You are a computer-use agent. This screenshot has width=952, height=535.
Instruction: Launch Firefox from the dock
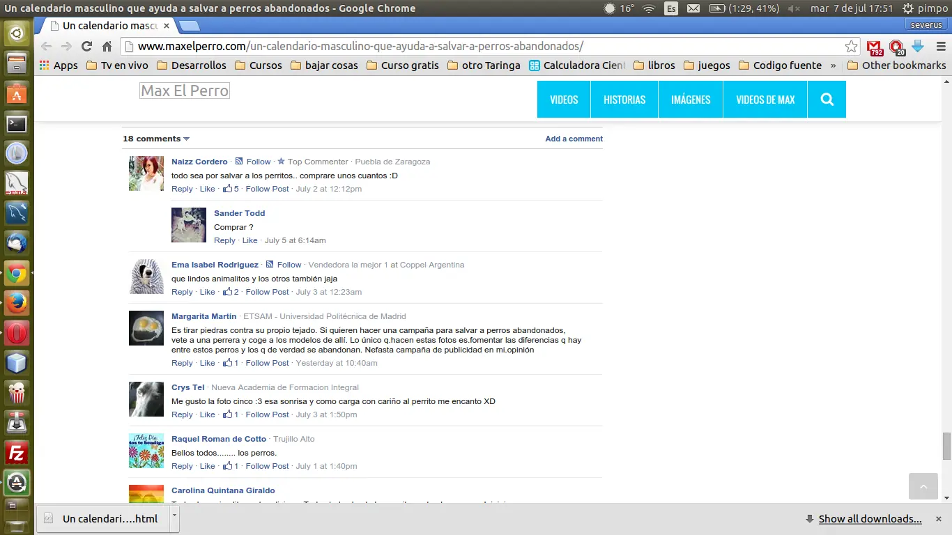click(17, 303)
